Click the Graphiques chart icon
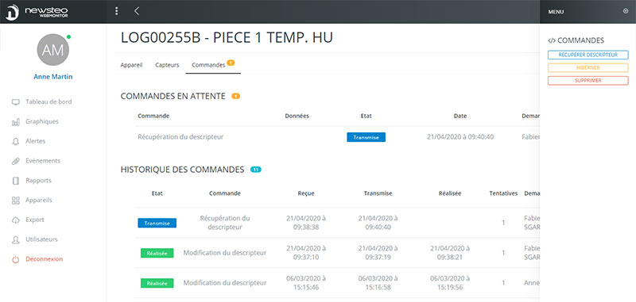Screen dimensions: 636x302 [x=16, y=122]
